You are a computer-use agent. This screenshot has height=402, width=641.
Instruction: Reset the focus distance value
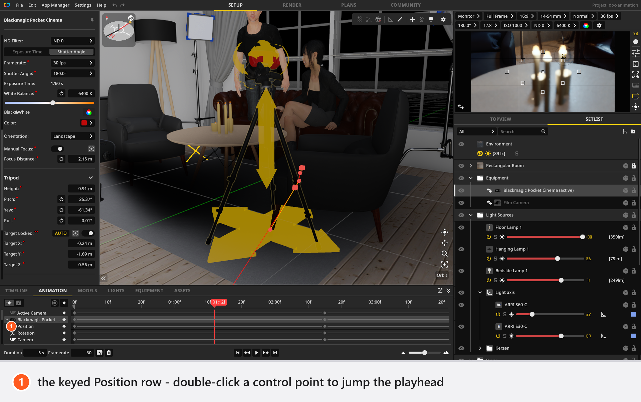61,159
